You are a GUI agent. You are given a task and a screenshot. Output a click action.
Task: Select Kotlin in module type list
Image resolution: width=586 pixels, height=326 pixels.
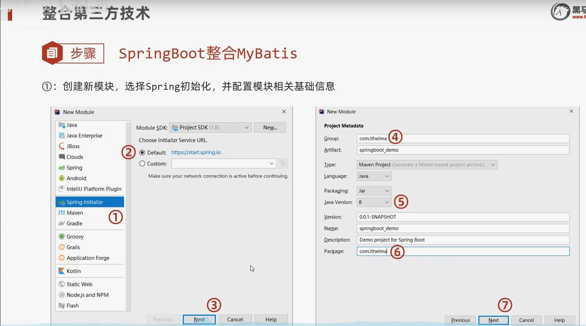tap(90, 271)
